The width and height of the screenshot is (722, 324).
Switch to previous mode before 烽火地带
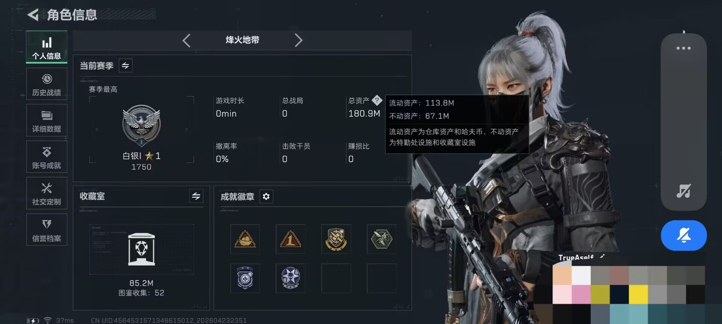(x=187, y=40)
